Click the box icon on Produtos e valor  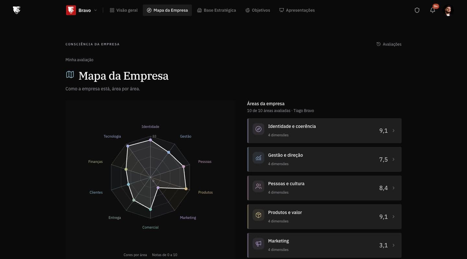(x=258, y=215)
